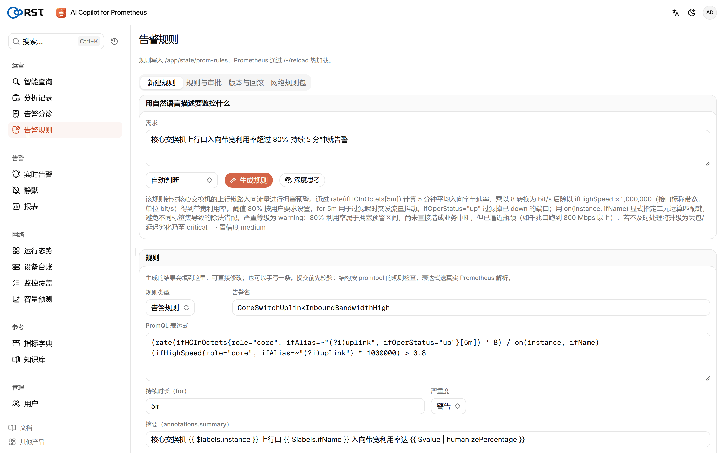This screenshot has width=725, height=453.
Task: Open 报表 in the sidebar
Action: point(65,206)
